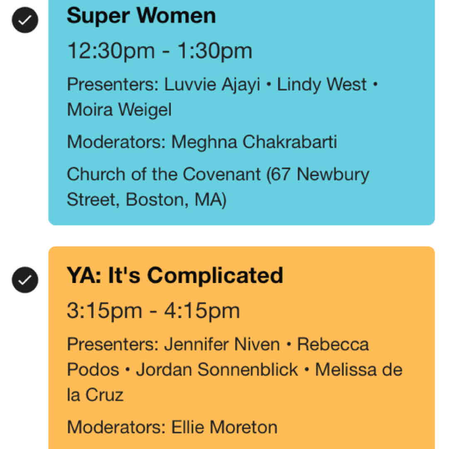Select moderator Ellie Moreton
Image resolution: width=449 pixels, height=449 pixels.
224,427
